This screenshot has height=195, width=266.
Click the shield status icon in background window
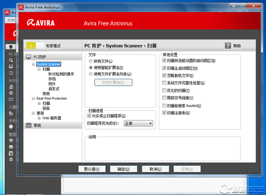pos(11,47)
